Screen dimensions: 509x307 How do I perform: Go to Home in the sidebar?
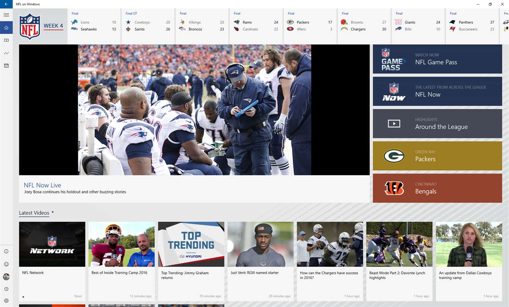6,28
